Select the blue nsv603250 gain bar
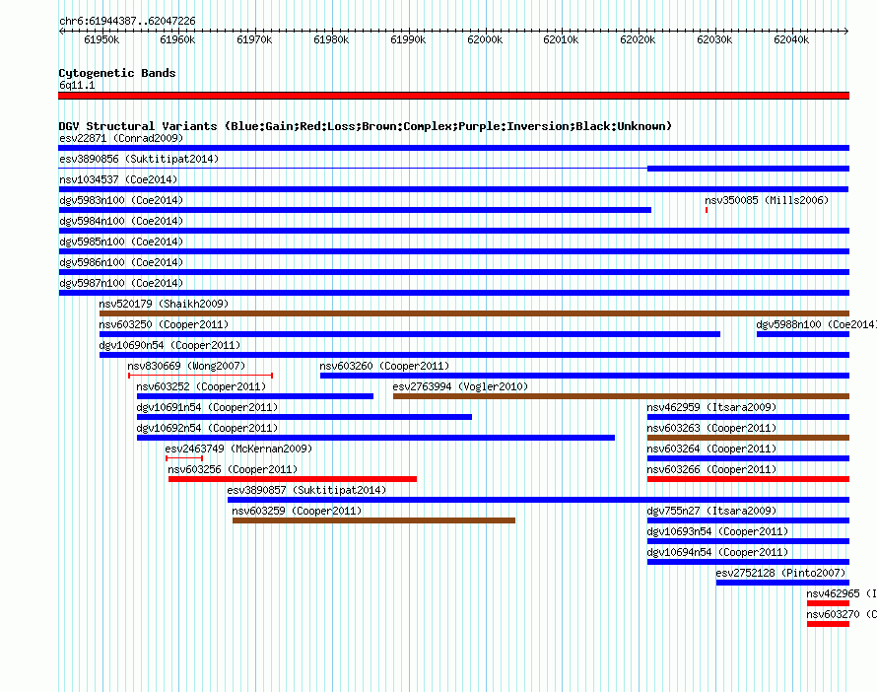Screen dimensions: 877x692 410,334
